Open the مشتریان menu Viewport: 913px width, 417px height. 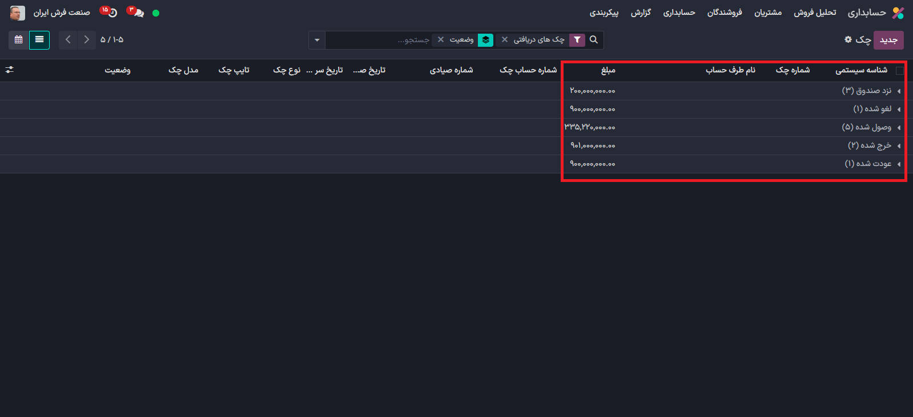[768, 13]
